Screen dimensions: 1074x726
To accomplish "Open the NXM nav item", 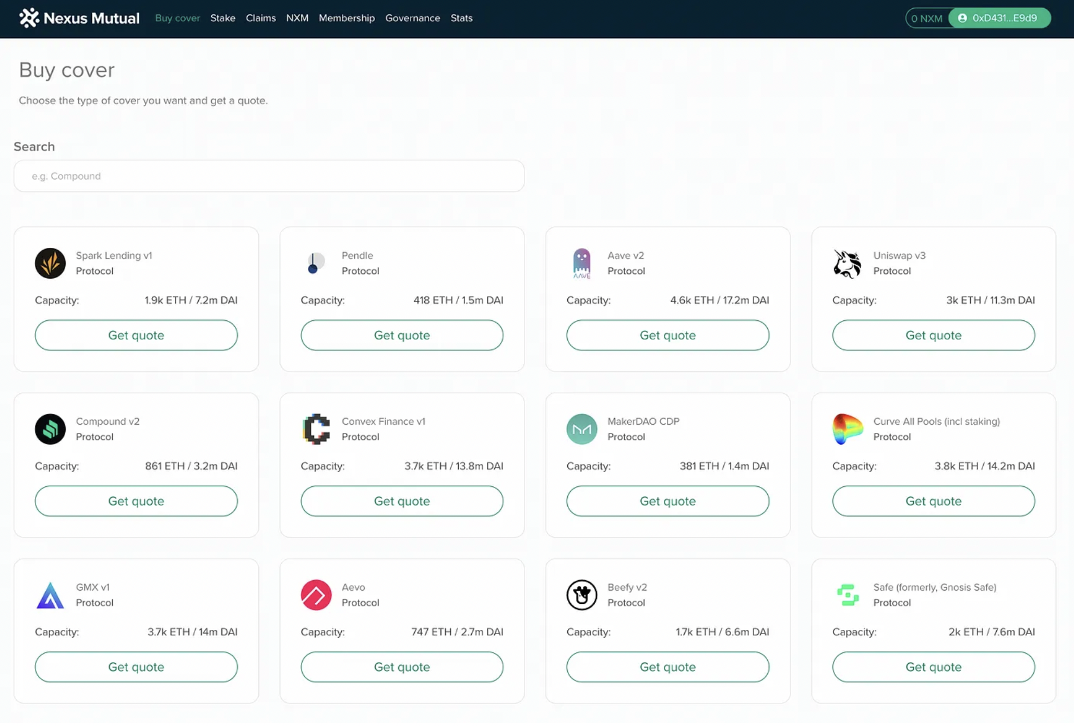I will [x=297, y=18].
